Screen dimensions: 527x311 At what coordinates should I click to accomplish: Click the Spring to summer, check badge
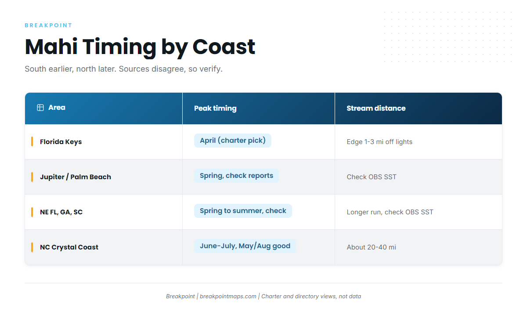click(x=243, y=211)
